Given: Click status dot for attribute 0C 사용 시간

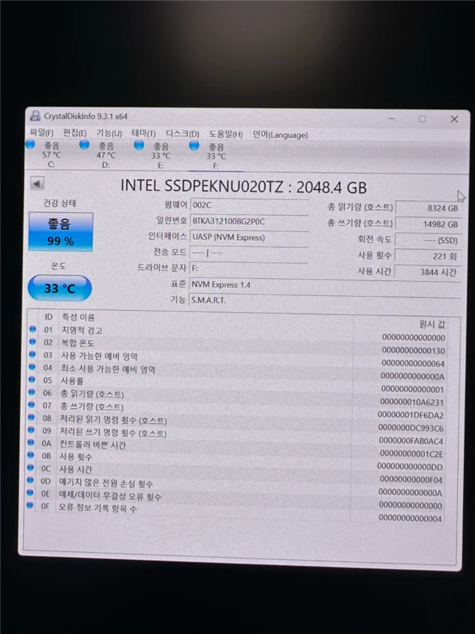Looking at the screenshot, I should 30,467.
